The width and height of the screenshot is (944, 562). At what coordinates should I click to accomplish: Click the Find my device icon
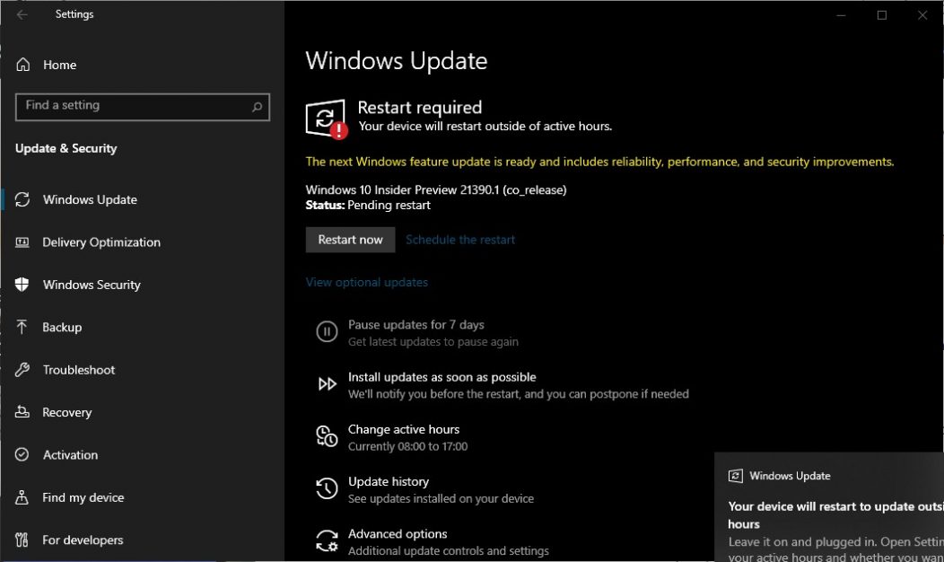point(22,497)
